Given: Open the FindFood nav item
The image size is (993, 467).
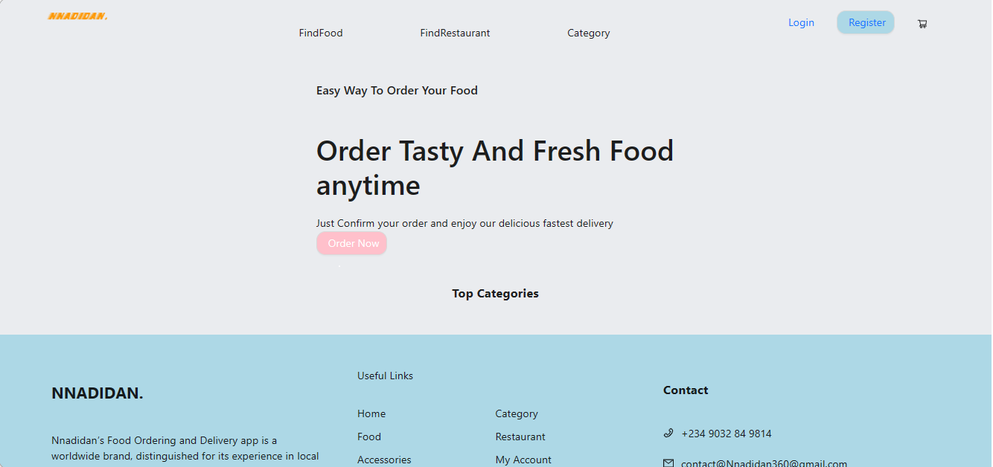Looking at the screenshot, I should (321, 33).
